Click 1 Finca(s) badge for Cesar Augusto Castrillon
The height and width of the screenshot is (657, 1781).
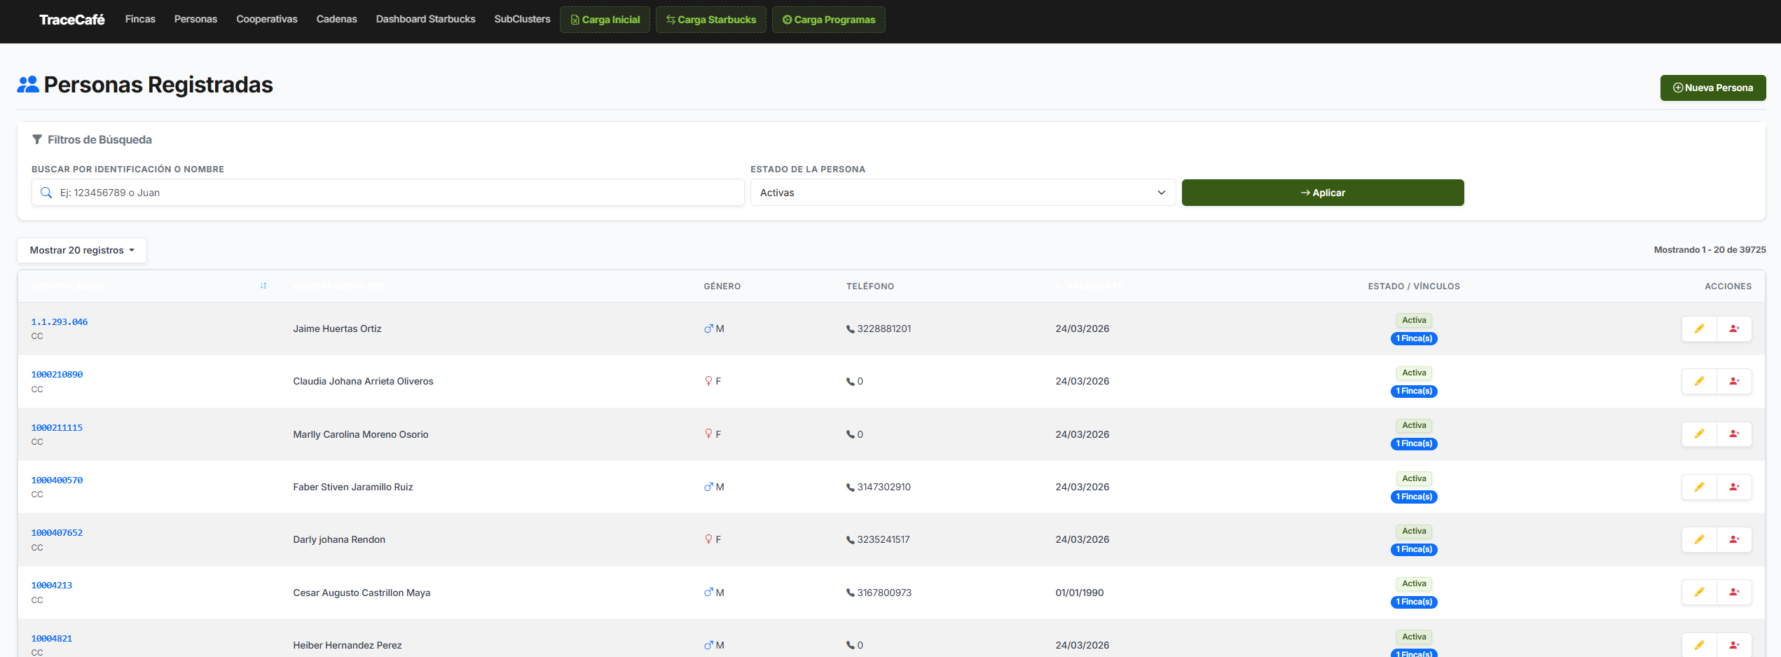tap(1414, 602)
